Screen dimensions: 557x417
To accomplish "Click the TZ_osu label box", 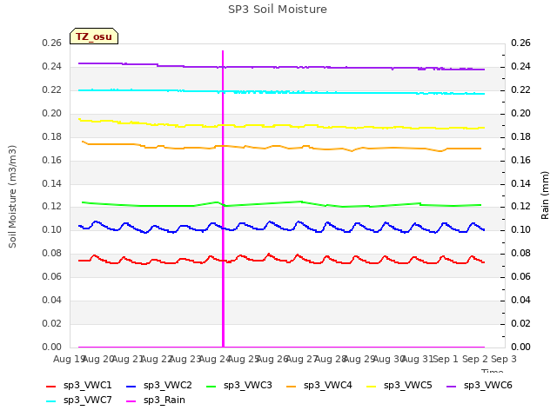I will [x=94, y=36].
